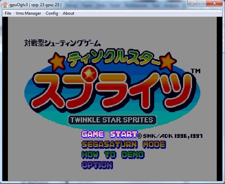This screenshot has width=225, height=184.
Task: Open the File menu
Action: pyautogui.click(x=8, y=13)
